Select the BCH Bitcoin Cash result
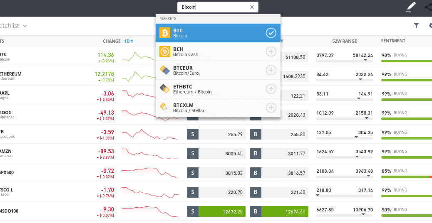Screen dimensions: 432x223 tap(218, 51)
